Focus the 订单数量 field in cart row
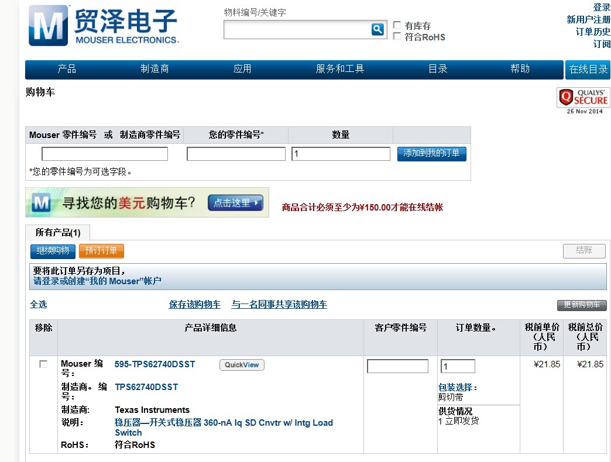 (458, 366)
